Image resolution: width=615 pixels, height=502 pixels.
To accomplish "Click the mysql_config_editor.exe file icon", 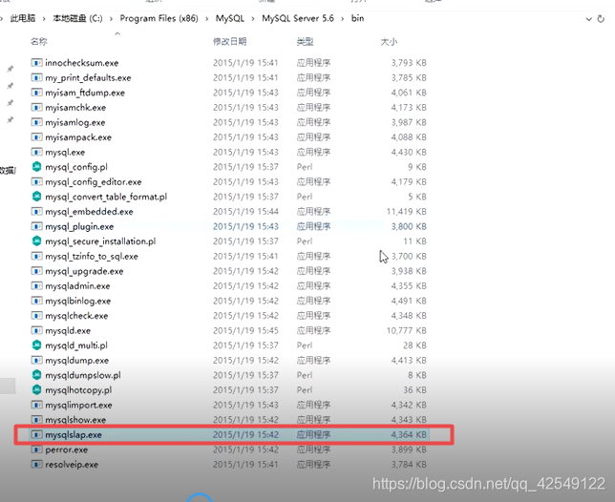I will [x=36, y=182].
